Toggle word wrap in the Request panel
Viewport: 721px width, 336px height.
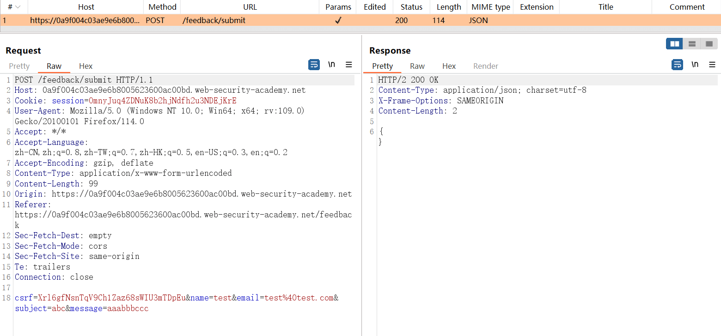tap(314, 65)
